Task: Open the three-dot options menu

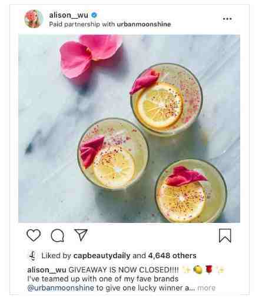Action: [x=227, y=19]
